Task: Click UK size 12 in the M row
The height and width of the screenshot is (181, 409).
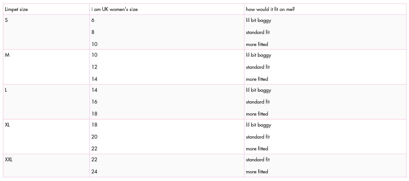Action: click(x=94, y=67)
